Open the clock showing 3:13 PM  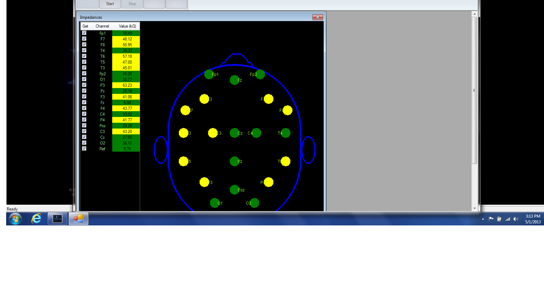(532, 219)
